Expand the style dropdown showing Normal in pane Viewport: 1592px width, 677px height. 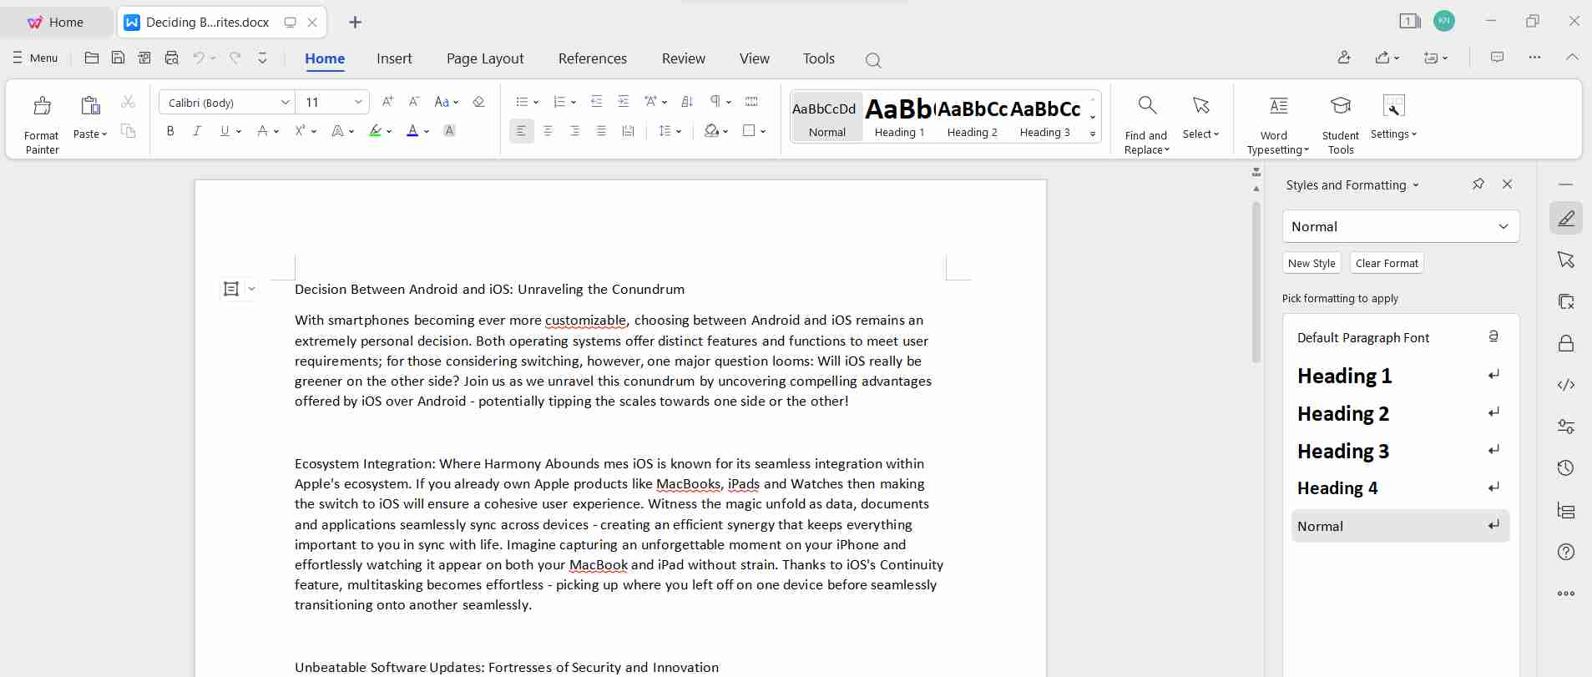[x=1504, y=226]
